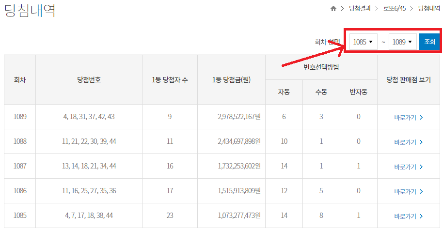The width and height of the screenshot is (443, 230).
Task: Open the 로또6/45 breadcrumb link
Action: [x=395, y=8]
